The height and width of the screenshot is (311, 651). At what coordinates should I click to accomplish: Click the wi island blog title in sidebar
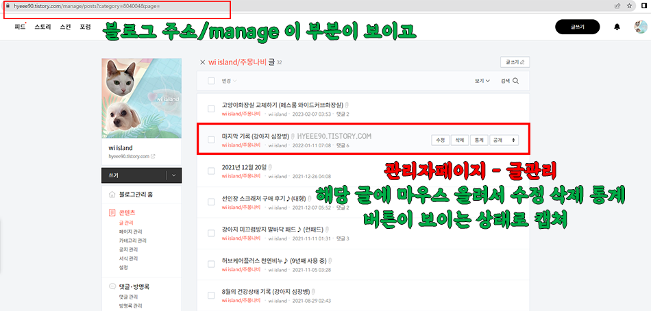coord(121,148)
